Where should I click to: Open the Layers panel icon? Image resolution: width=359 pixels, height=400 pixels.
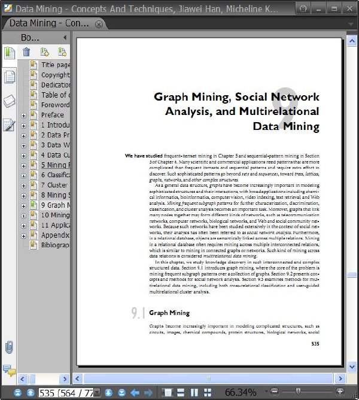[x=10, y=101]
